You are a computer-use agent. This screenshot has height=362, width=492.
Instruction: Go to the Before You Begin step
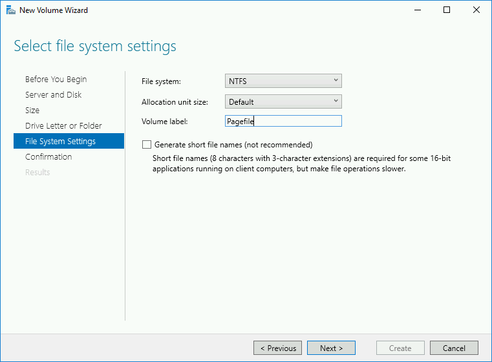pyautogui.click(x=56, y=80)
